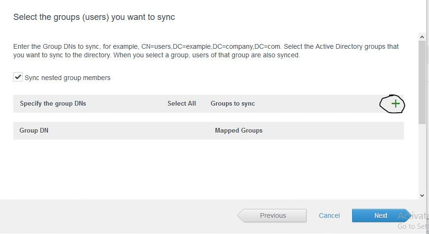Click the scrollbar down arrow

(422, 195)
